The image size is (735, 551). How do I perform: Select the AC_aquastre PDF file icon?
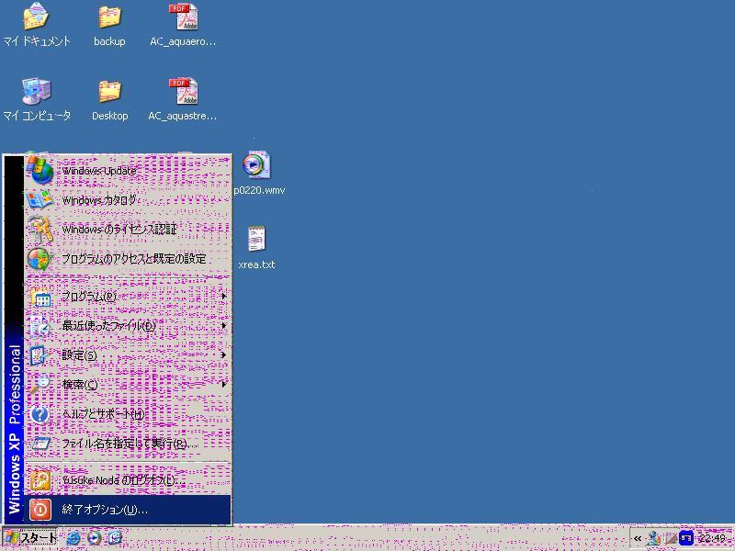183,99
